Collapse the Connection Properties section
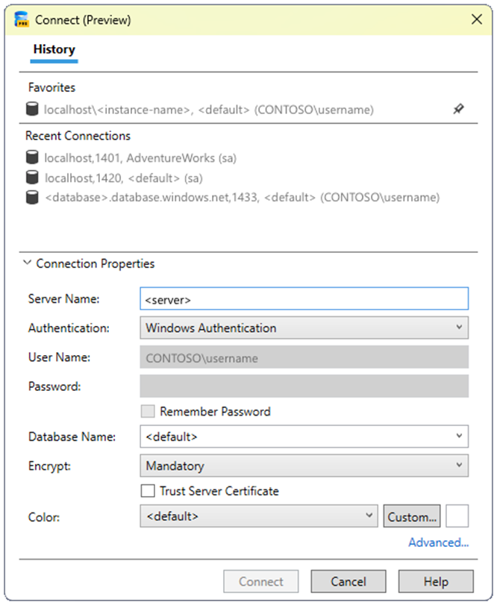 pyautogui.click(x=27, y=263)
